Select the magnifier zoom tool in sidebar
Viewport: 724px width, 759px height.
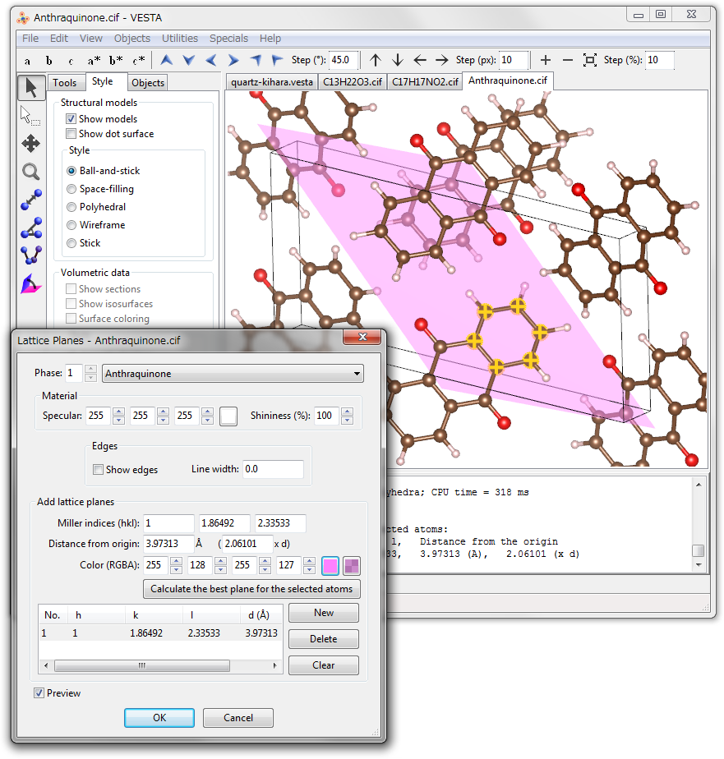pos(30,172)
